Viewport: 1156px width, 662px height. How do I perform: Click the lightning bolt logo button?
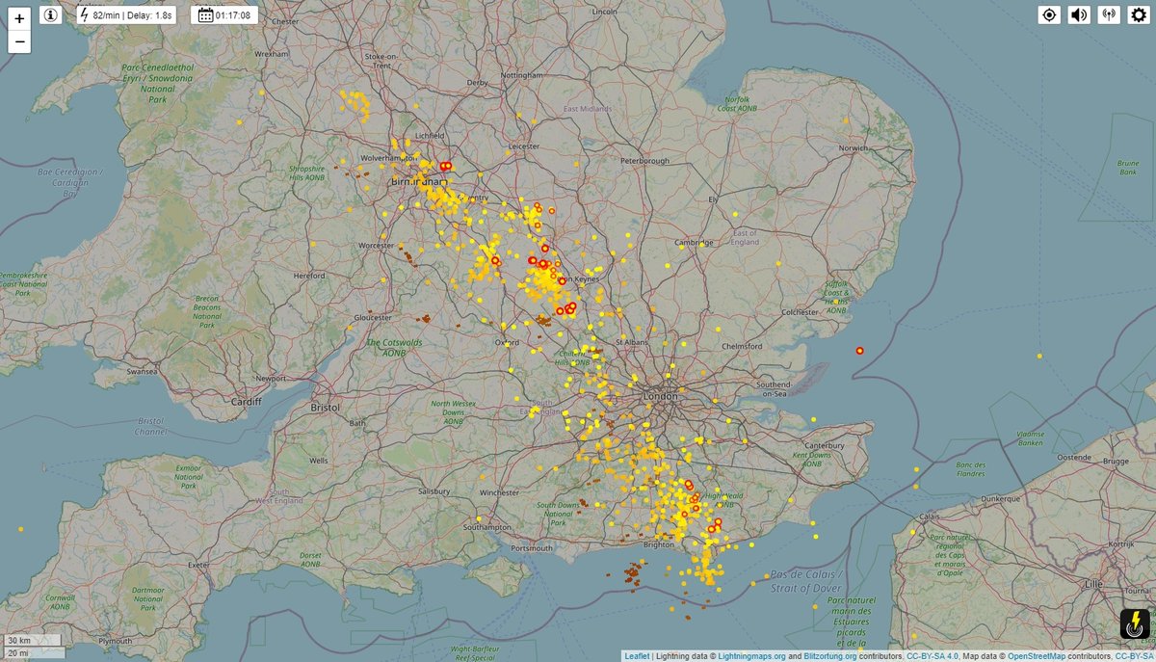[x=1135, y=623]
